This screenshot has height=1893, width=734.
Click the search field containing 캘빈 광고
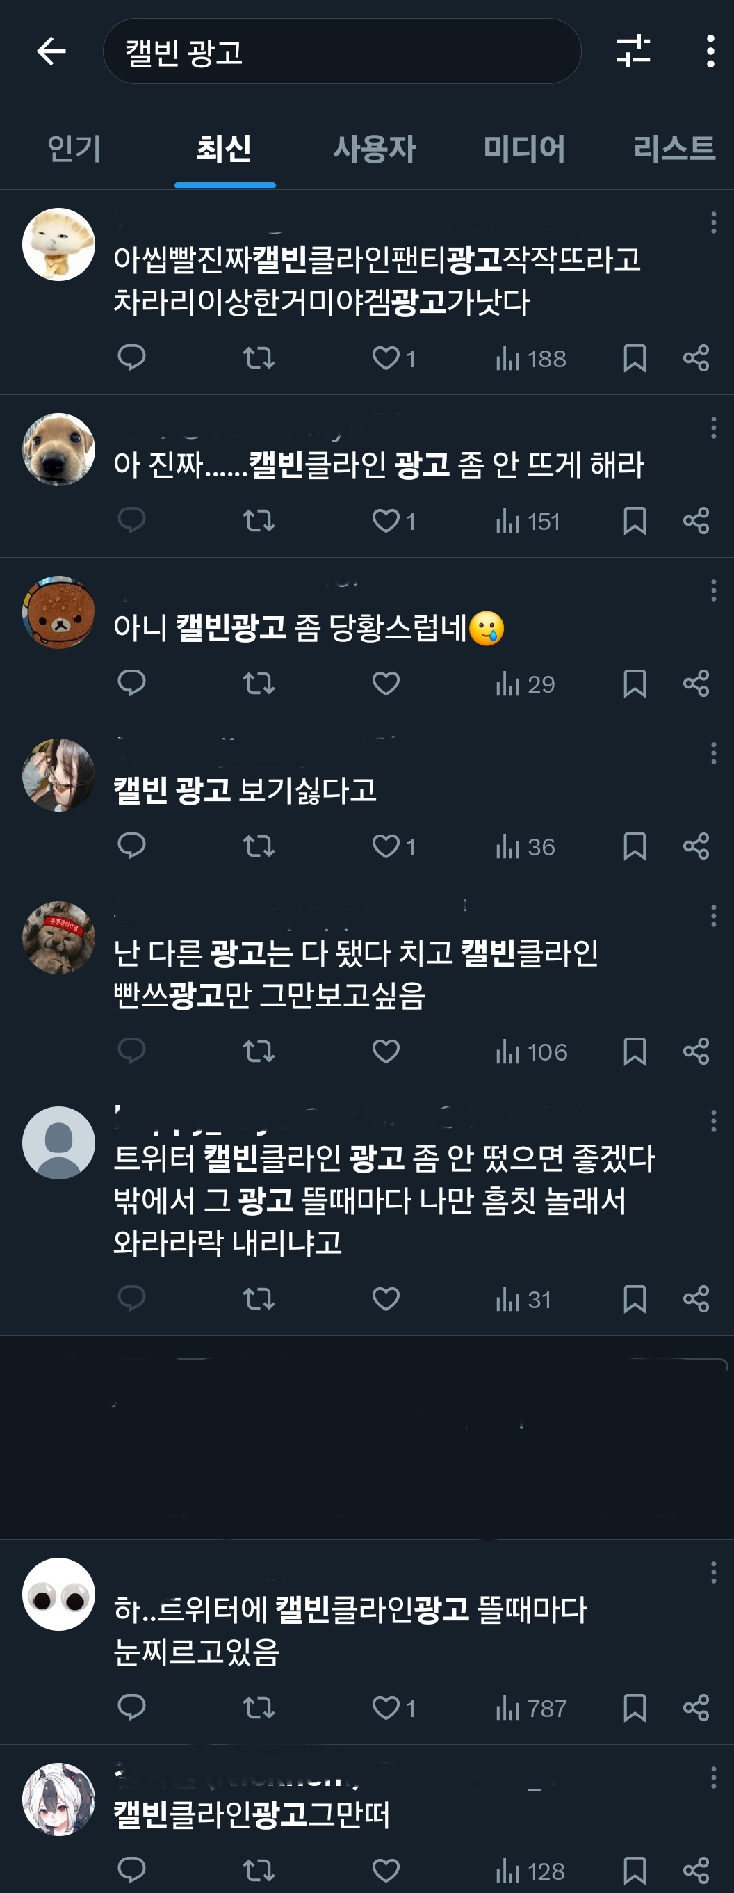click(342, 51)
